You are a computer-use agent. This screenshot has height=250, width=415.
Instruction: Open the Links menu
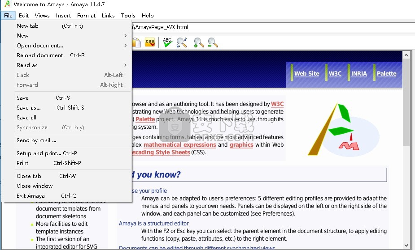[108, 16]
